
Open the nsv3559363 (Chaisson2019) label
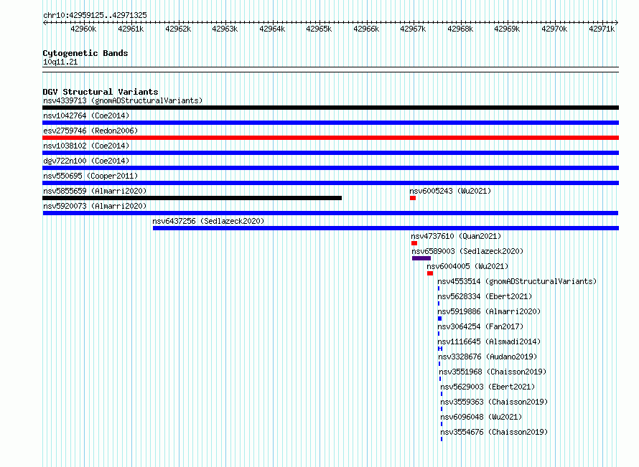pos(495,402)
